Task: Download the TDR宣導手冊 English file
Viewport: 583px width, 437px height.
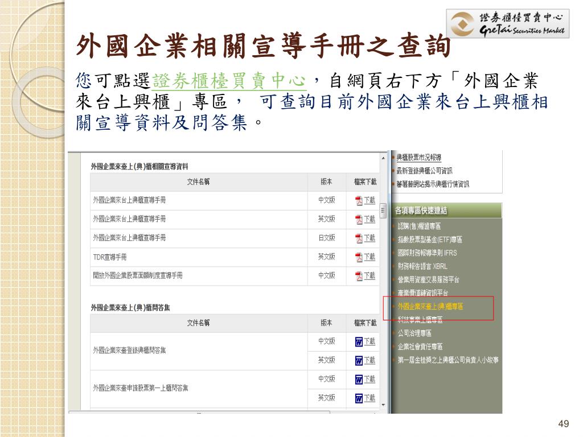Action: point(369,257)
